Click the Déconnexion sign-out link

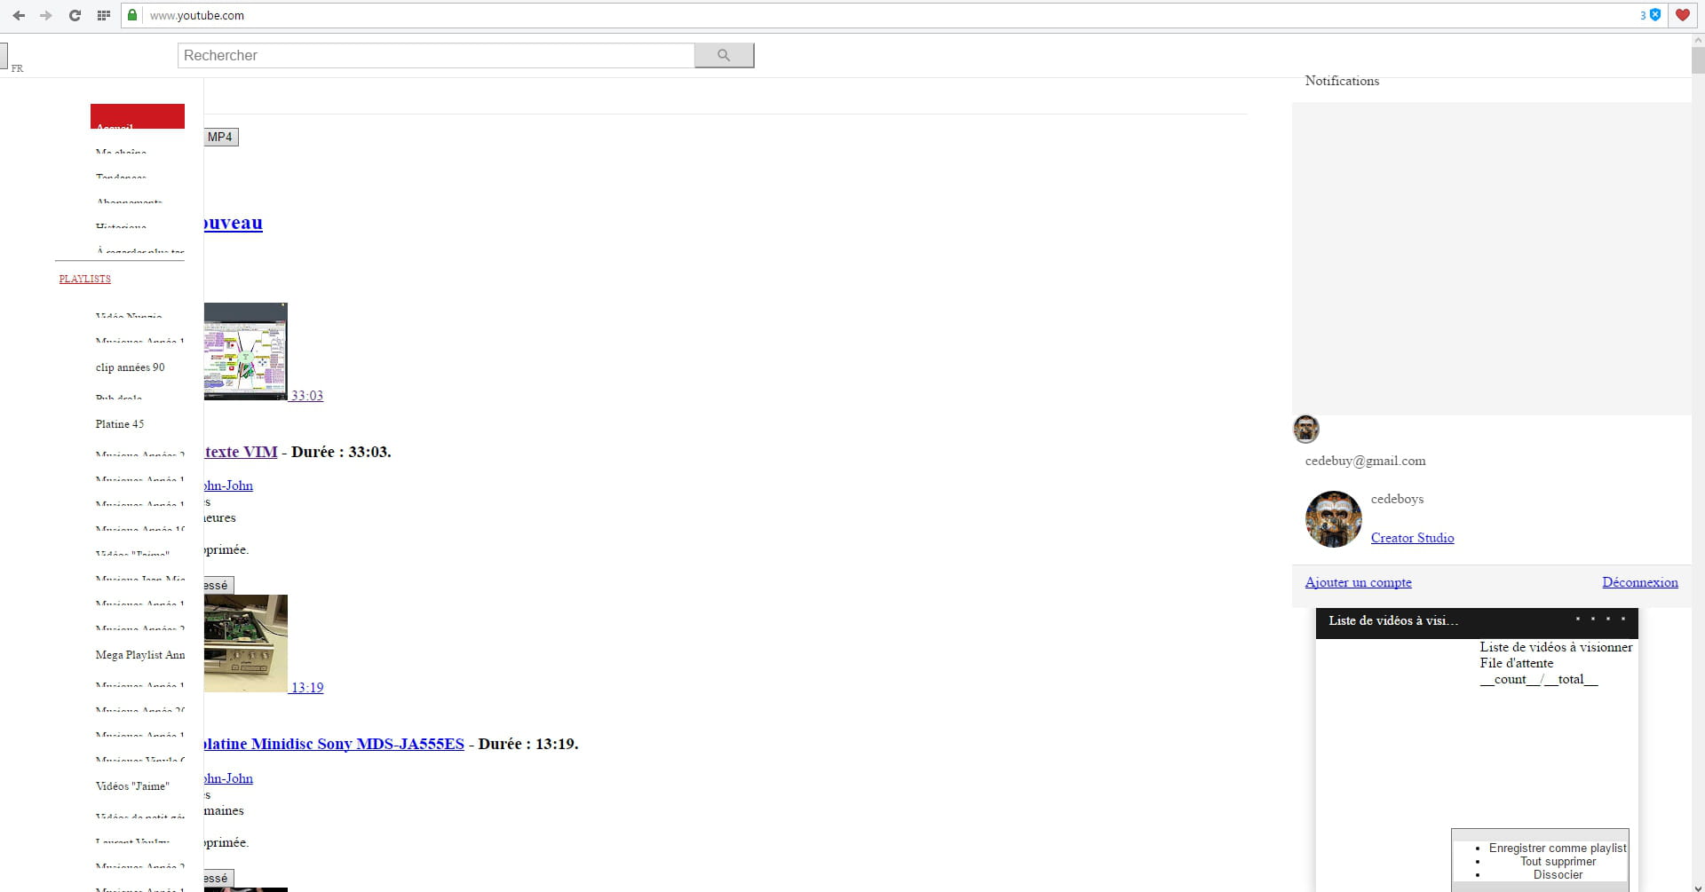click(1640, 582)
